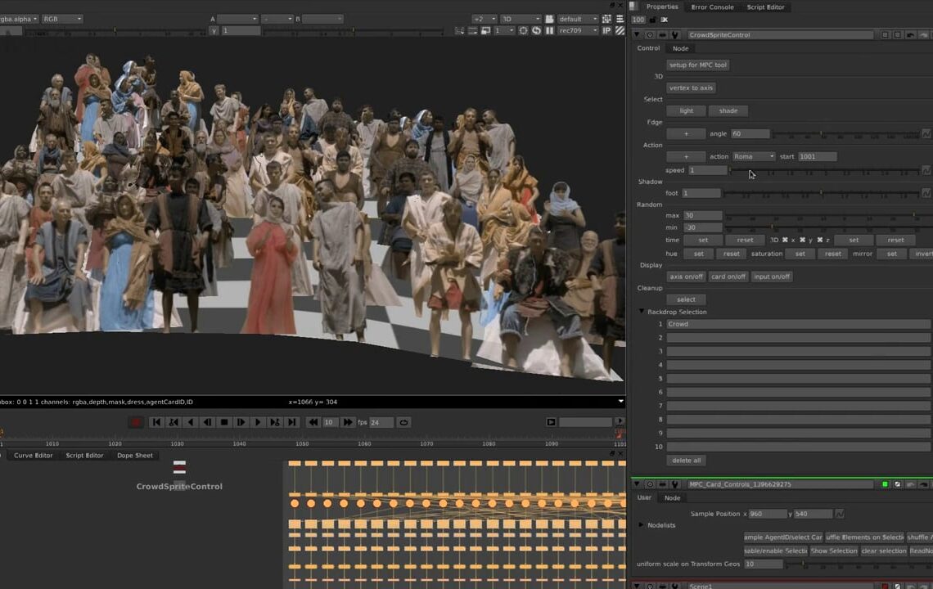This screenshot has width=933, height=589.
Task: Click the float-panel icon in CrowdSpriteControl header
Action: (886, 34)
